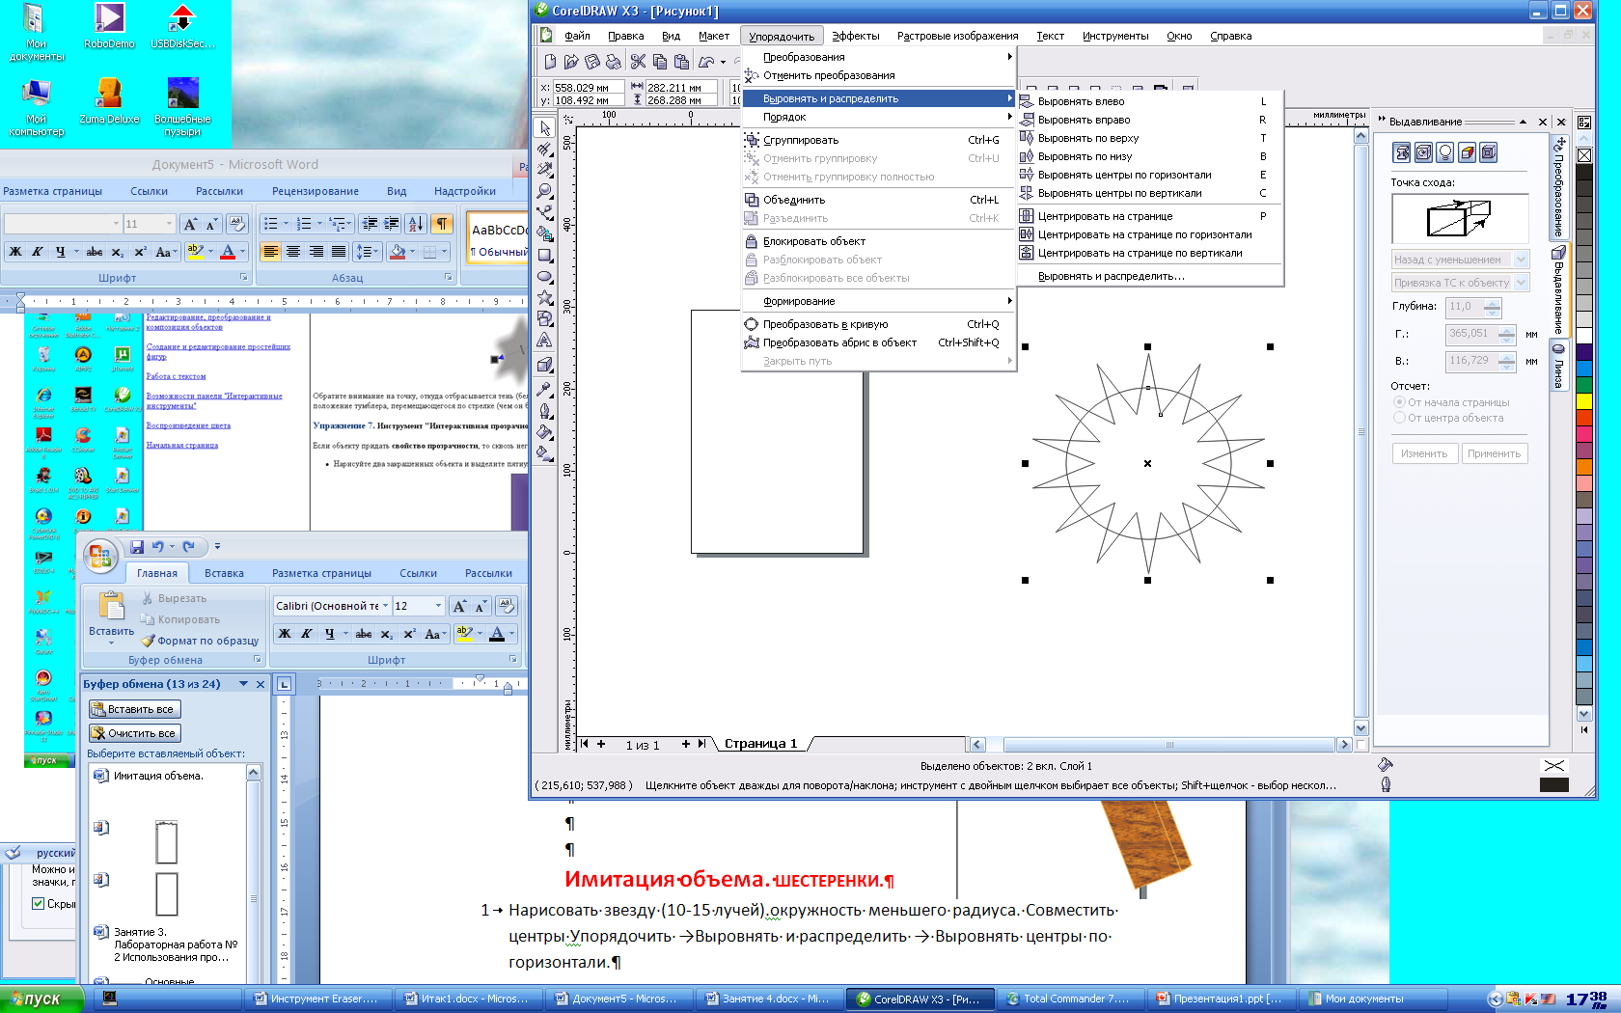Open Работа с текстом link in Word document
1621x1013 pixels.
click(x=176, y=376)
